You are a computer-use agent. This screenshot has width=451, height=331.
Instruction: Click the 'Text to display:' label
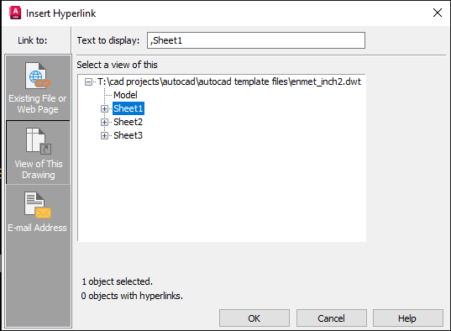[x=108, y=40]
